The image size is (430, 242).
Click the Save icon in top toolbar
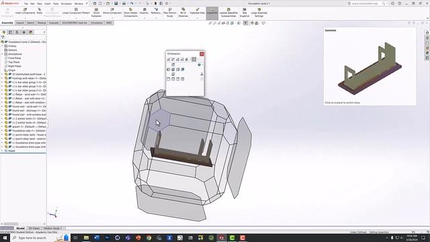point(116,3)
